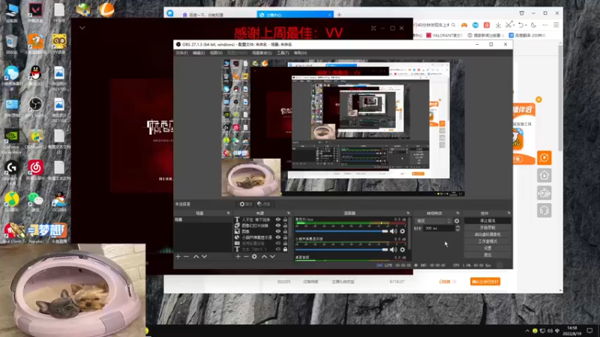Pop out the Controls dock panel
Image resolution: width=600 pixels, height=337 pixels.
point(508,213)
